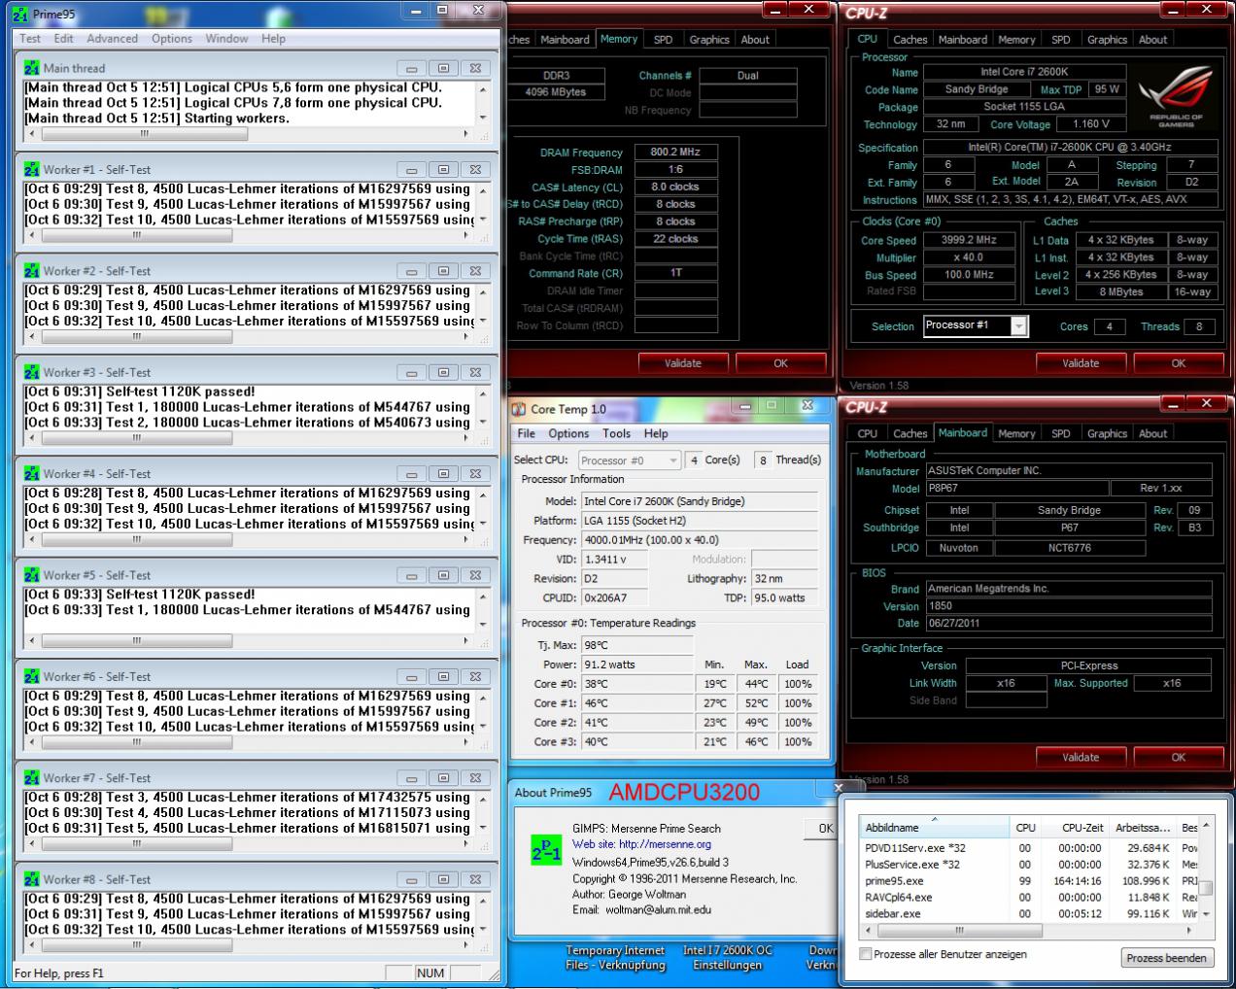Image resolution: width=1236 pixels, height=989 pixels.
Task: Open the 'Intel I7 2600K OC Einstellungen' desktop shortcut
Action: pos(728,958)
